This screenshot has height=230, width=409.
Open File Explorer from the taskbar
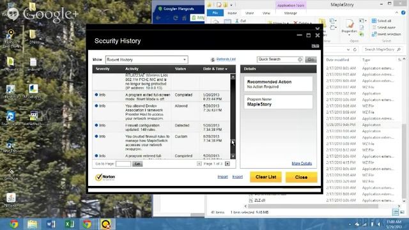point(33,224)
